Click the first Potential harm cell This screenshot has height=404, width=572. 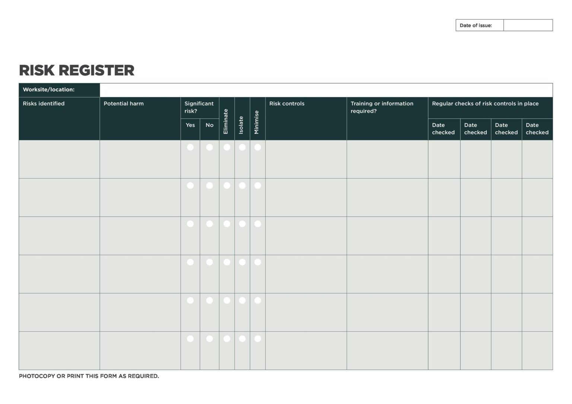point(140,159)
